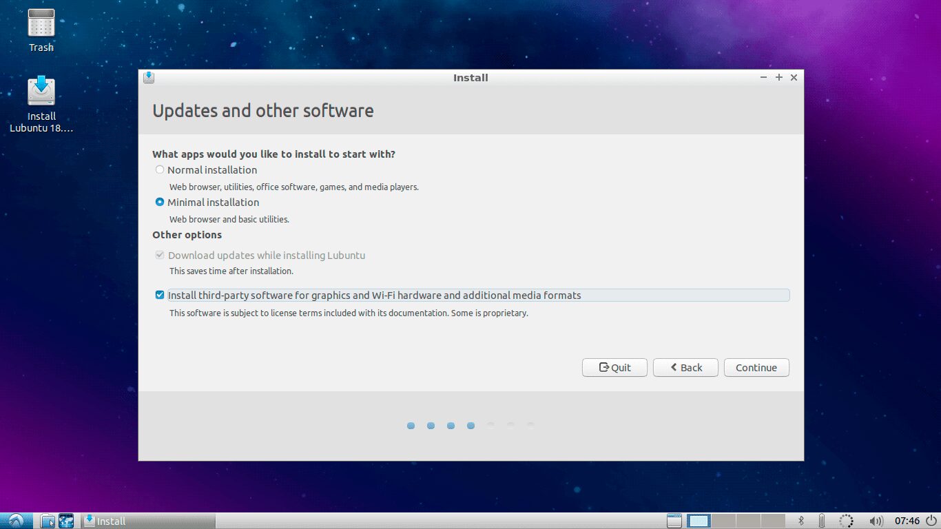Select Normal installation option
This screenshot has height=529, width=941.
click(x=160, y=169)
